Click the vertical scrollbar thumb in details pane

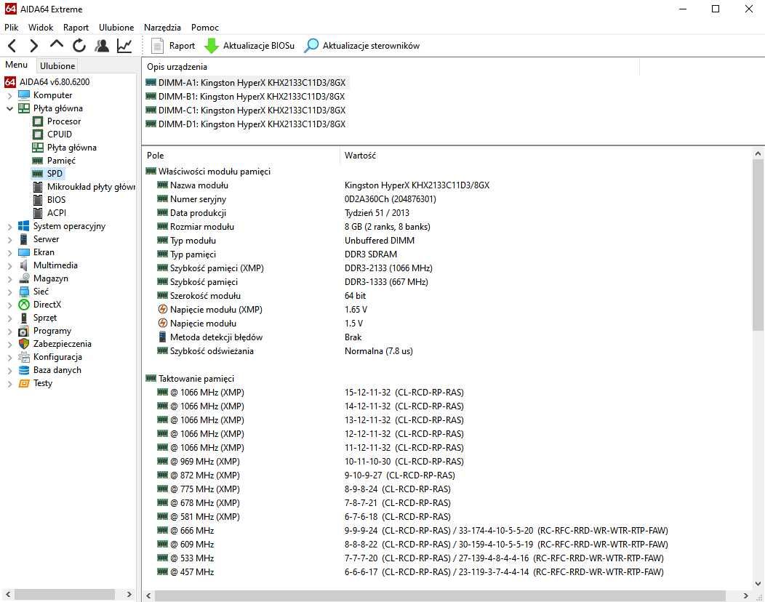(x=758, y=246)
